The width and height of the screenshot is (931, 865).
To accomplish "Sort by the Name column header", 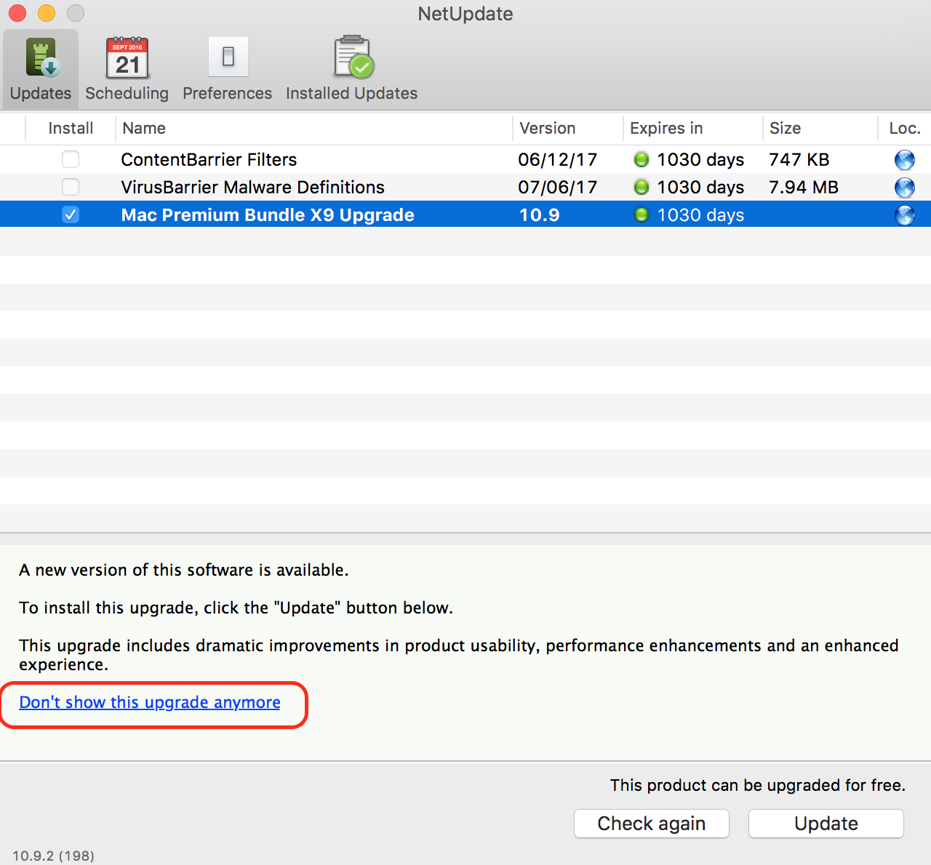I will (x=313, y=128).
